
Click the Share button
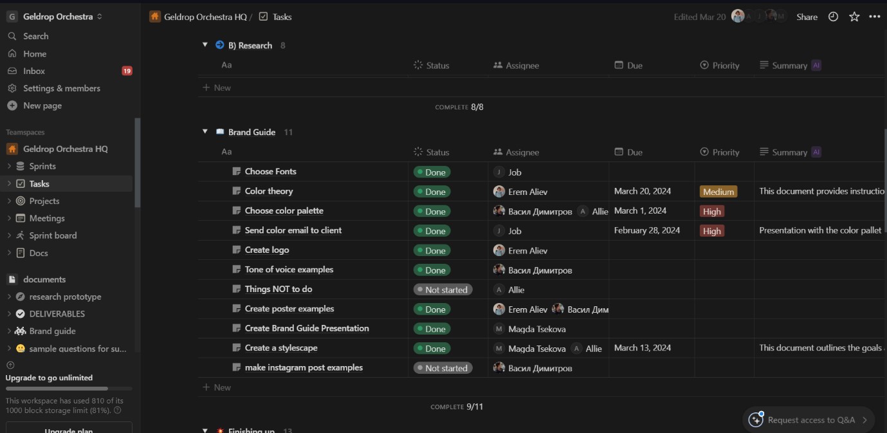807,17
